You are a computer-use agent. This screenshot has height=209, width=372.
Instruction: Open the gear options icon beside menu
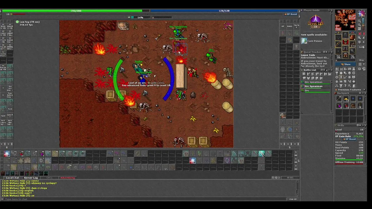(360, 69)
